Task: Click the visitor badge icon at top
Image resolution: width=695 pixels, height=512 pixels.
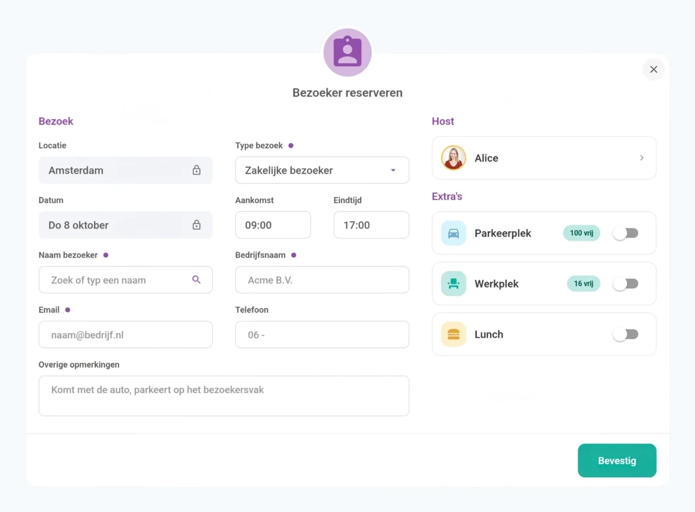Action: (x=347, y=52)
